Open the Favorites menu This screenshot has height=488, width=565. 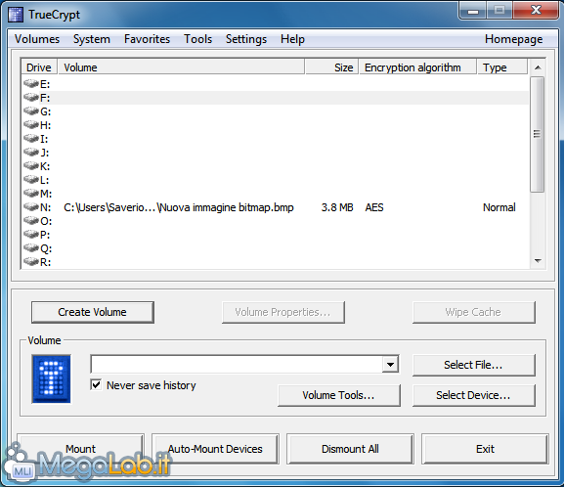pyautogui.click(x=147, y=39)
